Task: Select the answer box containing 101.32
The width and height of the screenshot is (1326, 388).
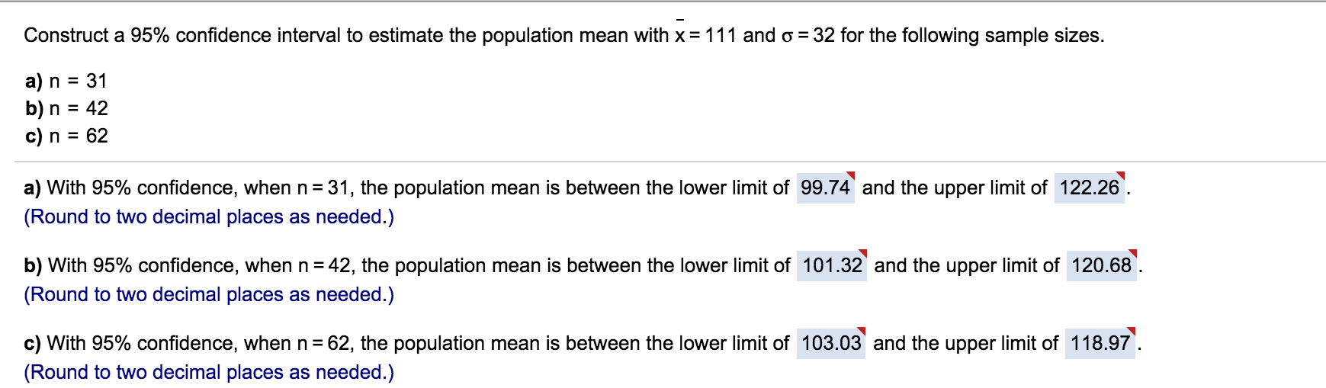Action: coord(831,265)
